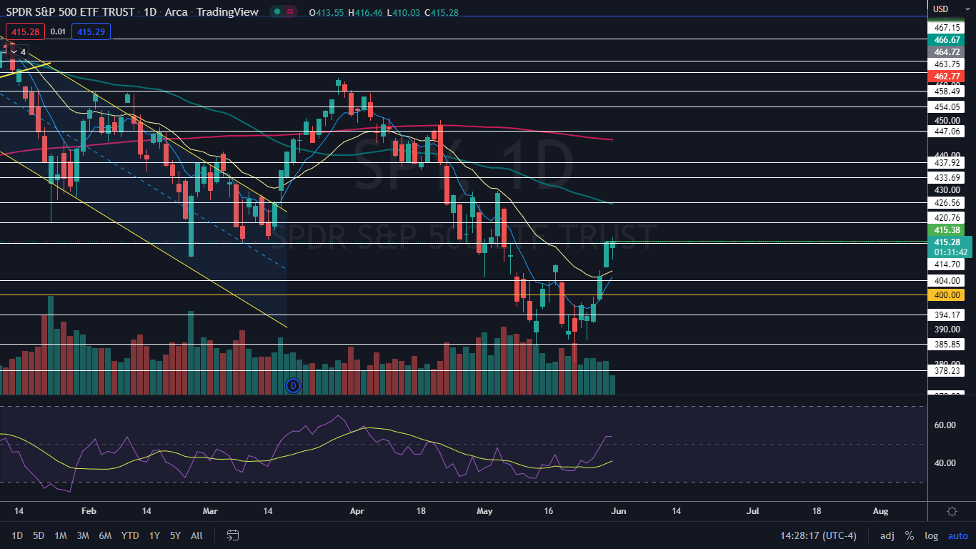The width and height of the screenshot is (976, 549).
Task: Open chart settings gear icon
Action: coord(952,511)
